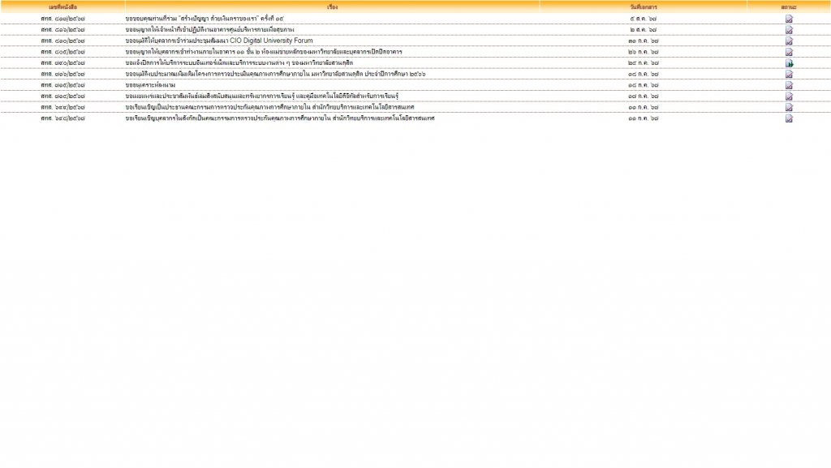Click status icon for row dated ๒ ส.ค. ๖๗

click(789, 30)
